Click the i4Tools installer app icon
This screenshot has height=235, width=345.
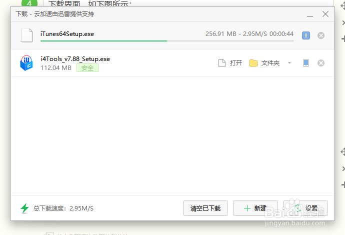tap(26, 63)
